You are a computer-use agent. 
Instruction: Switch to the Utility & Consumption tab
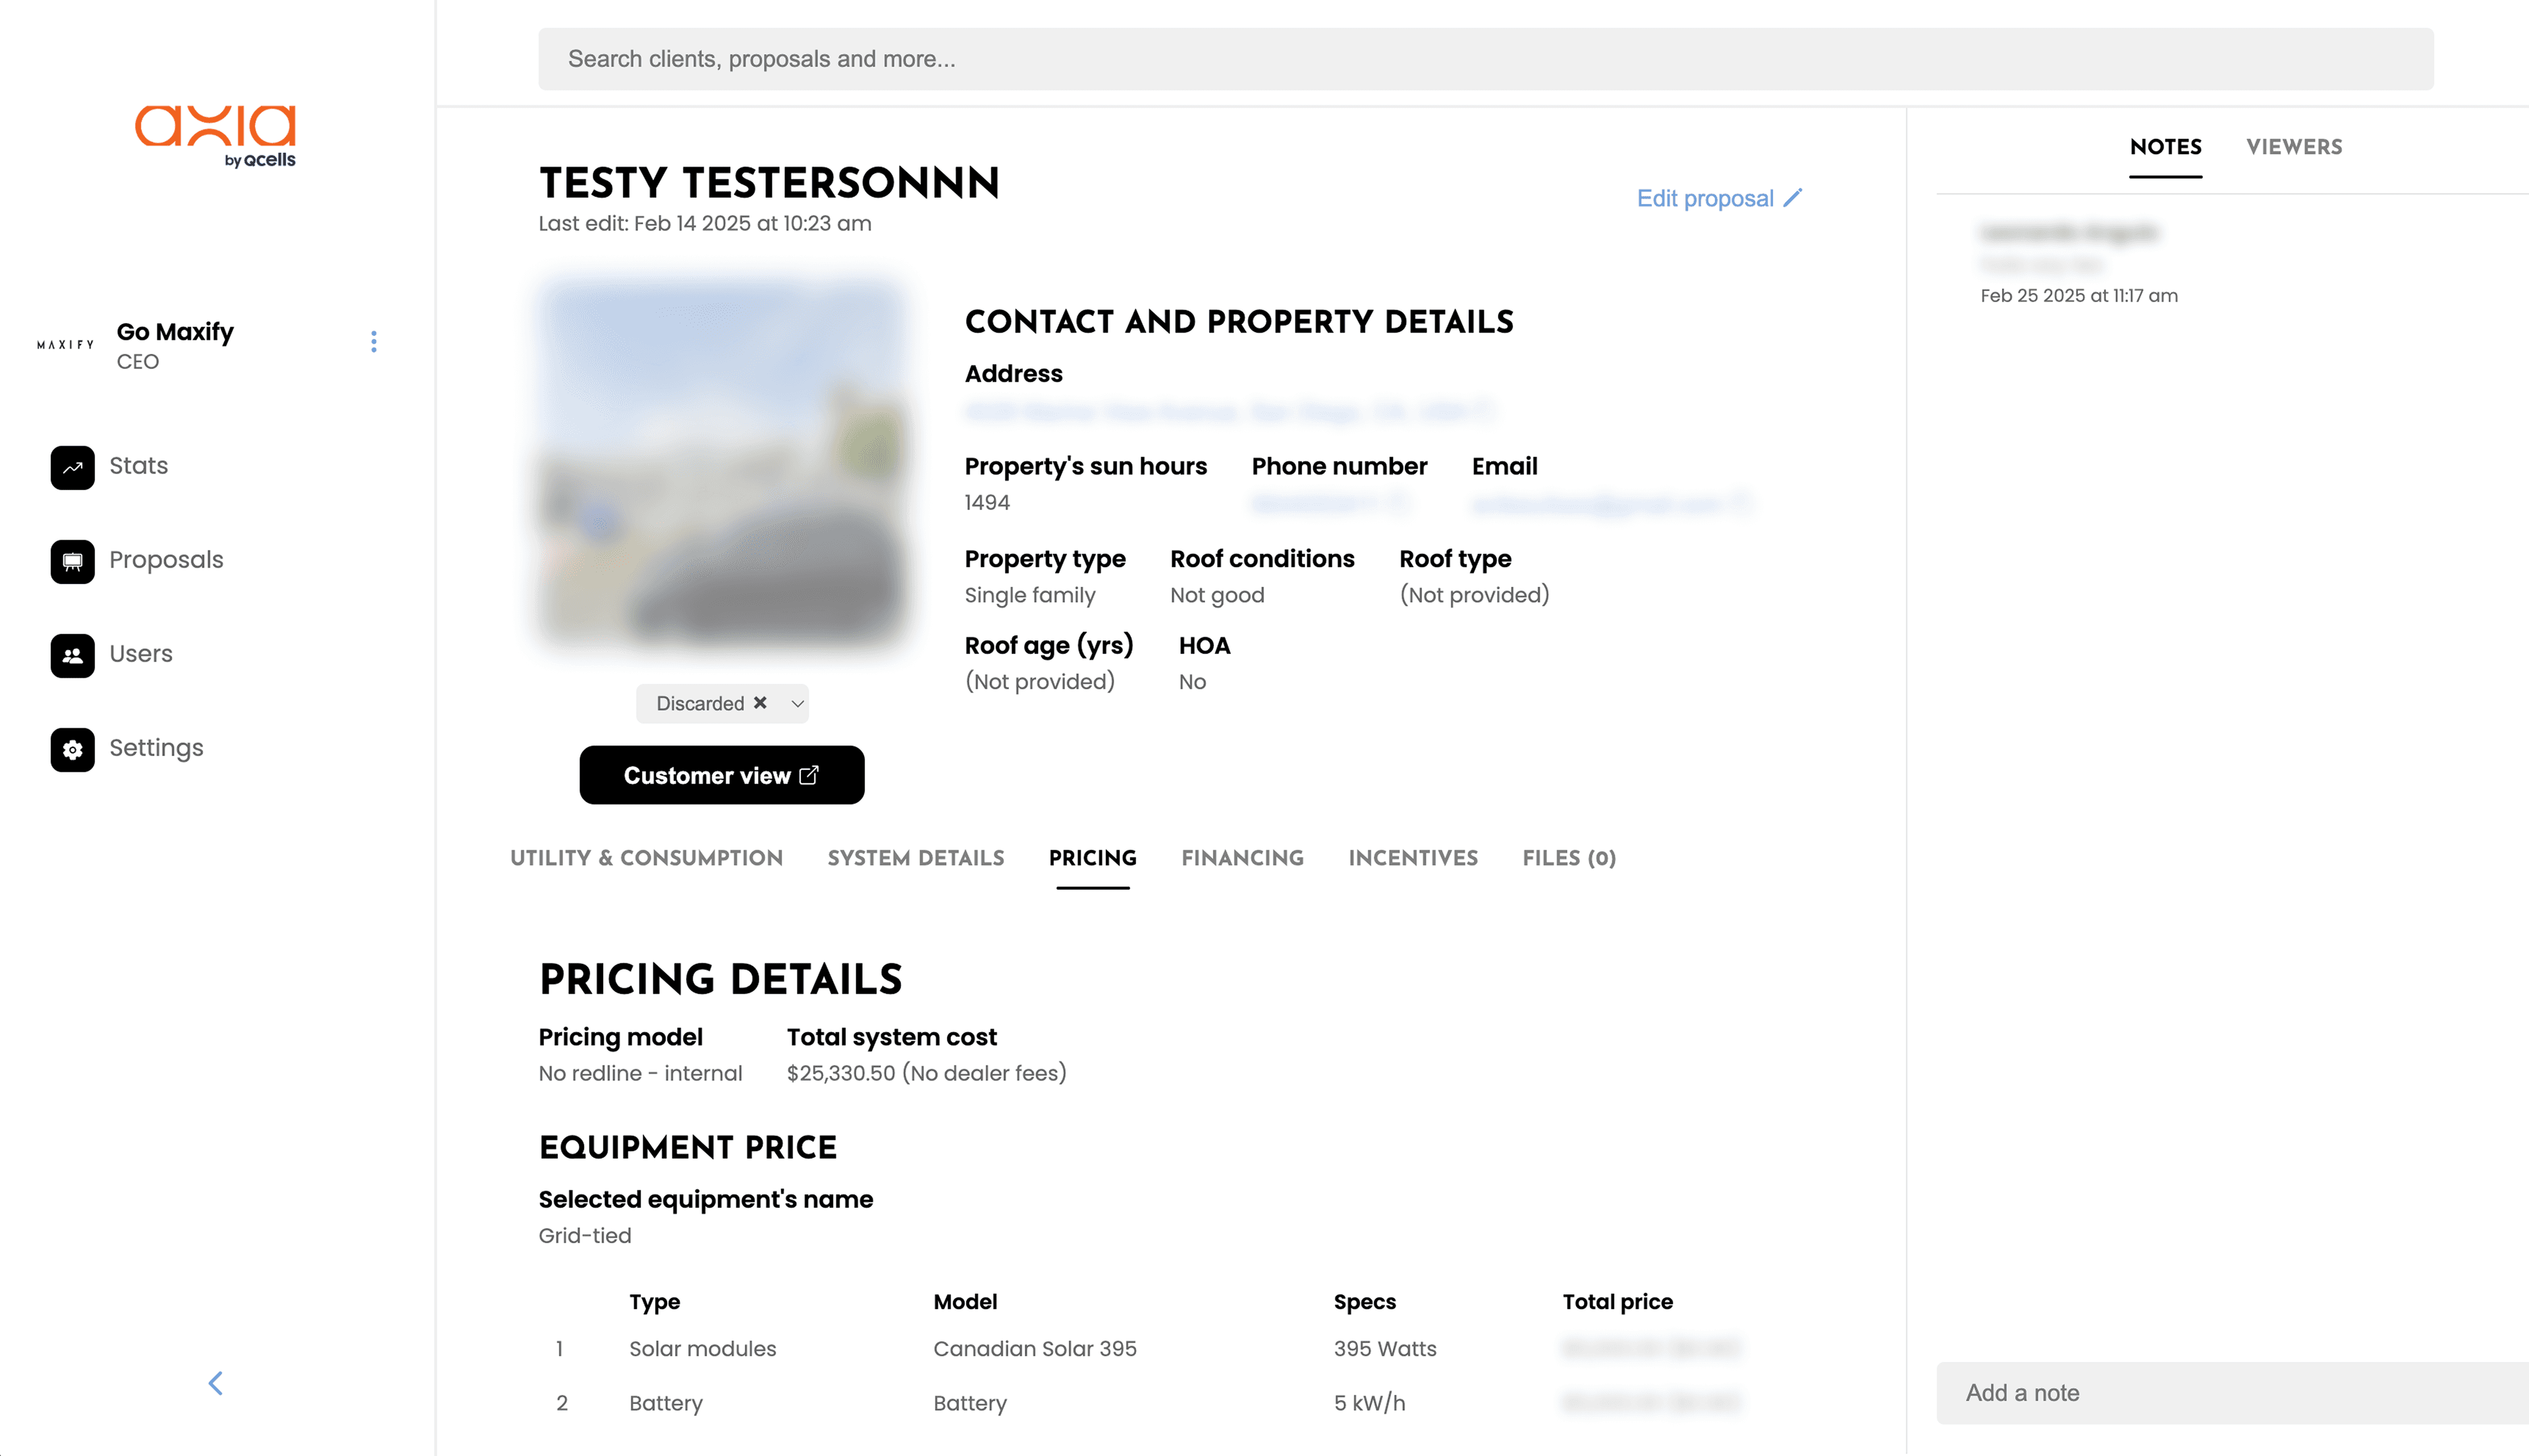(x=646, y=858)
